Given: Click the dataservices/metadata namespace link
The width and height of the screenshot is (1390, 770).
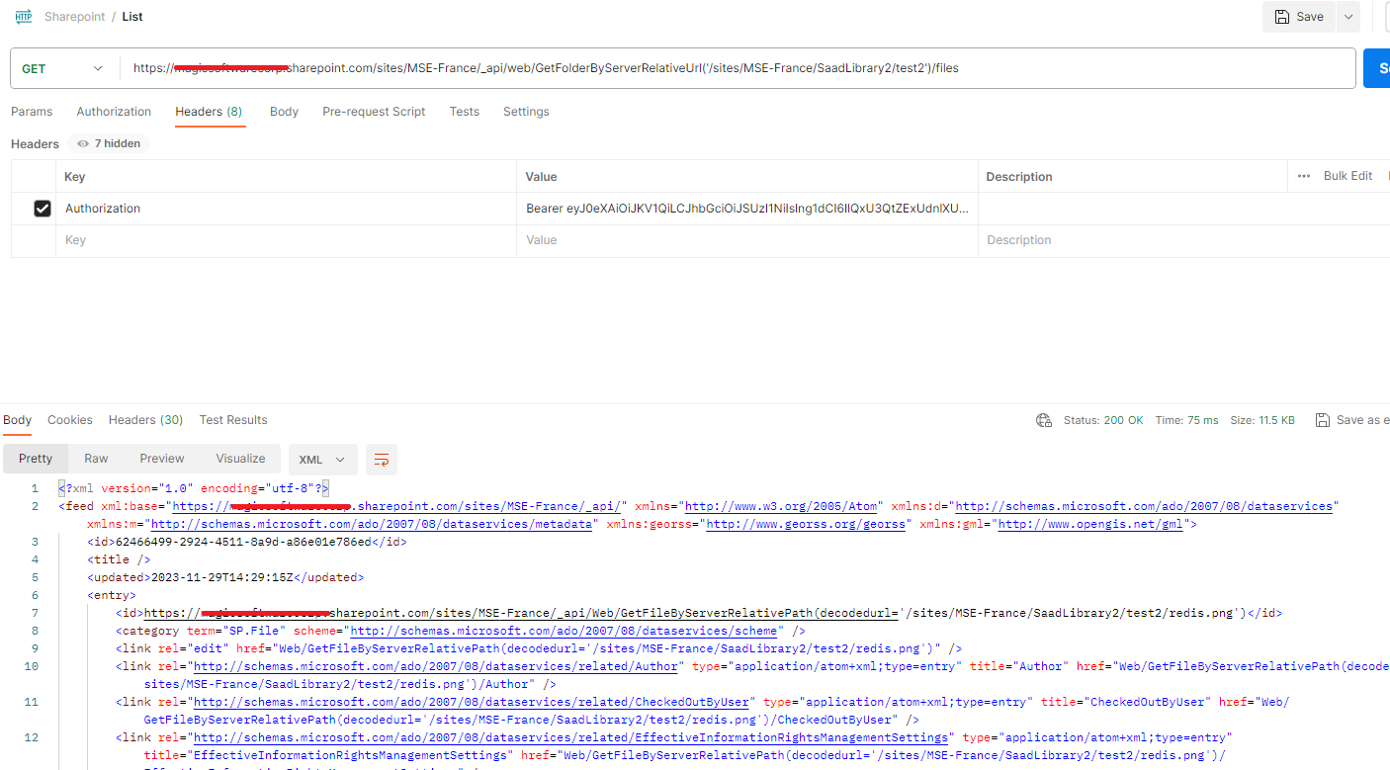Looking at the screenshot, I should (x=372, y=524).
